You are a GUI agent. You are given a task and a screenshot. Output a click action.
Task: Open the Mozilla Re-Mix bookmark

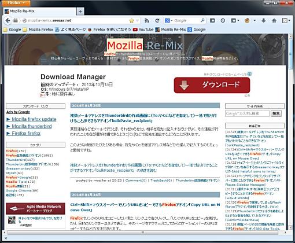(x=171, y=30)
